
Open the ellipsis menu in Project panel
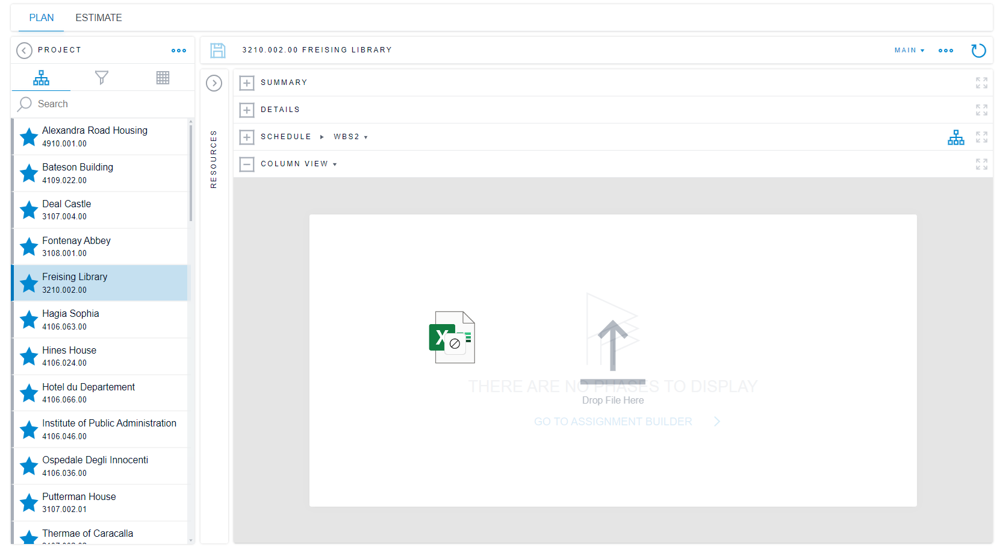(179, 51)
